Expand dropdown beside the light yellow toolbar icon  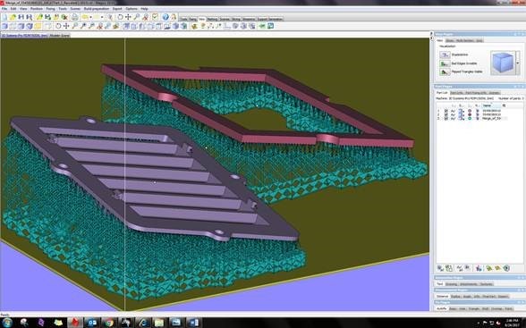102,17
